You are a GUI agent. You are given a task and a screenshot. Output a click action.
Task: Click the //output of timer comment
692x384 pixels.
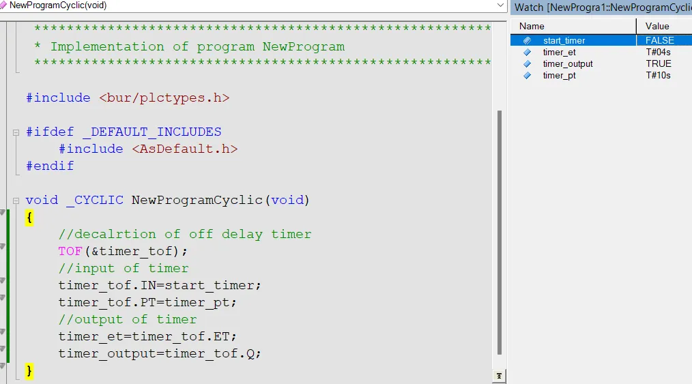coord(127,320)
